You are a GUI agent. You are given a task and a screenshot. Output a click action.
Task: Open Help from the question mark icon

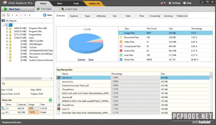187,3
